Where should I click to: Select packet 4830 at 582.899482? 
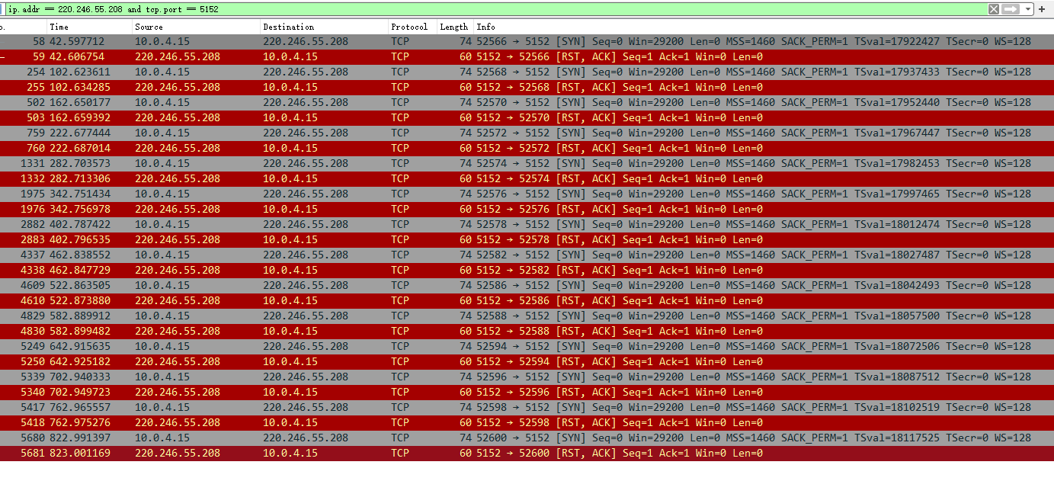pos(527,331)
